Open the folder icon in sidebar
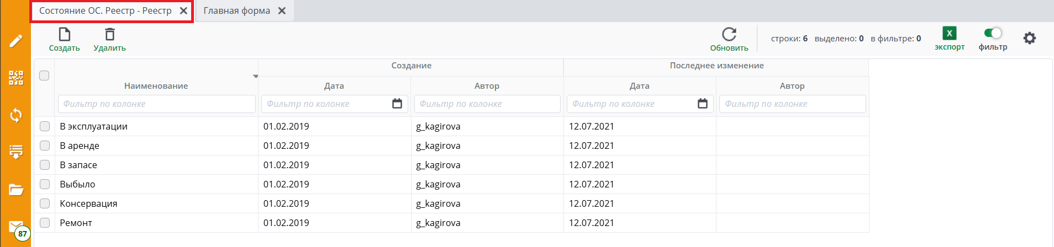 tap(16, 190)
